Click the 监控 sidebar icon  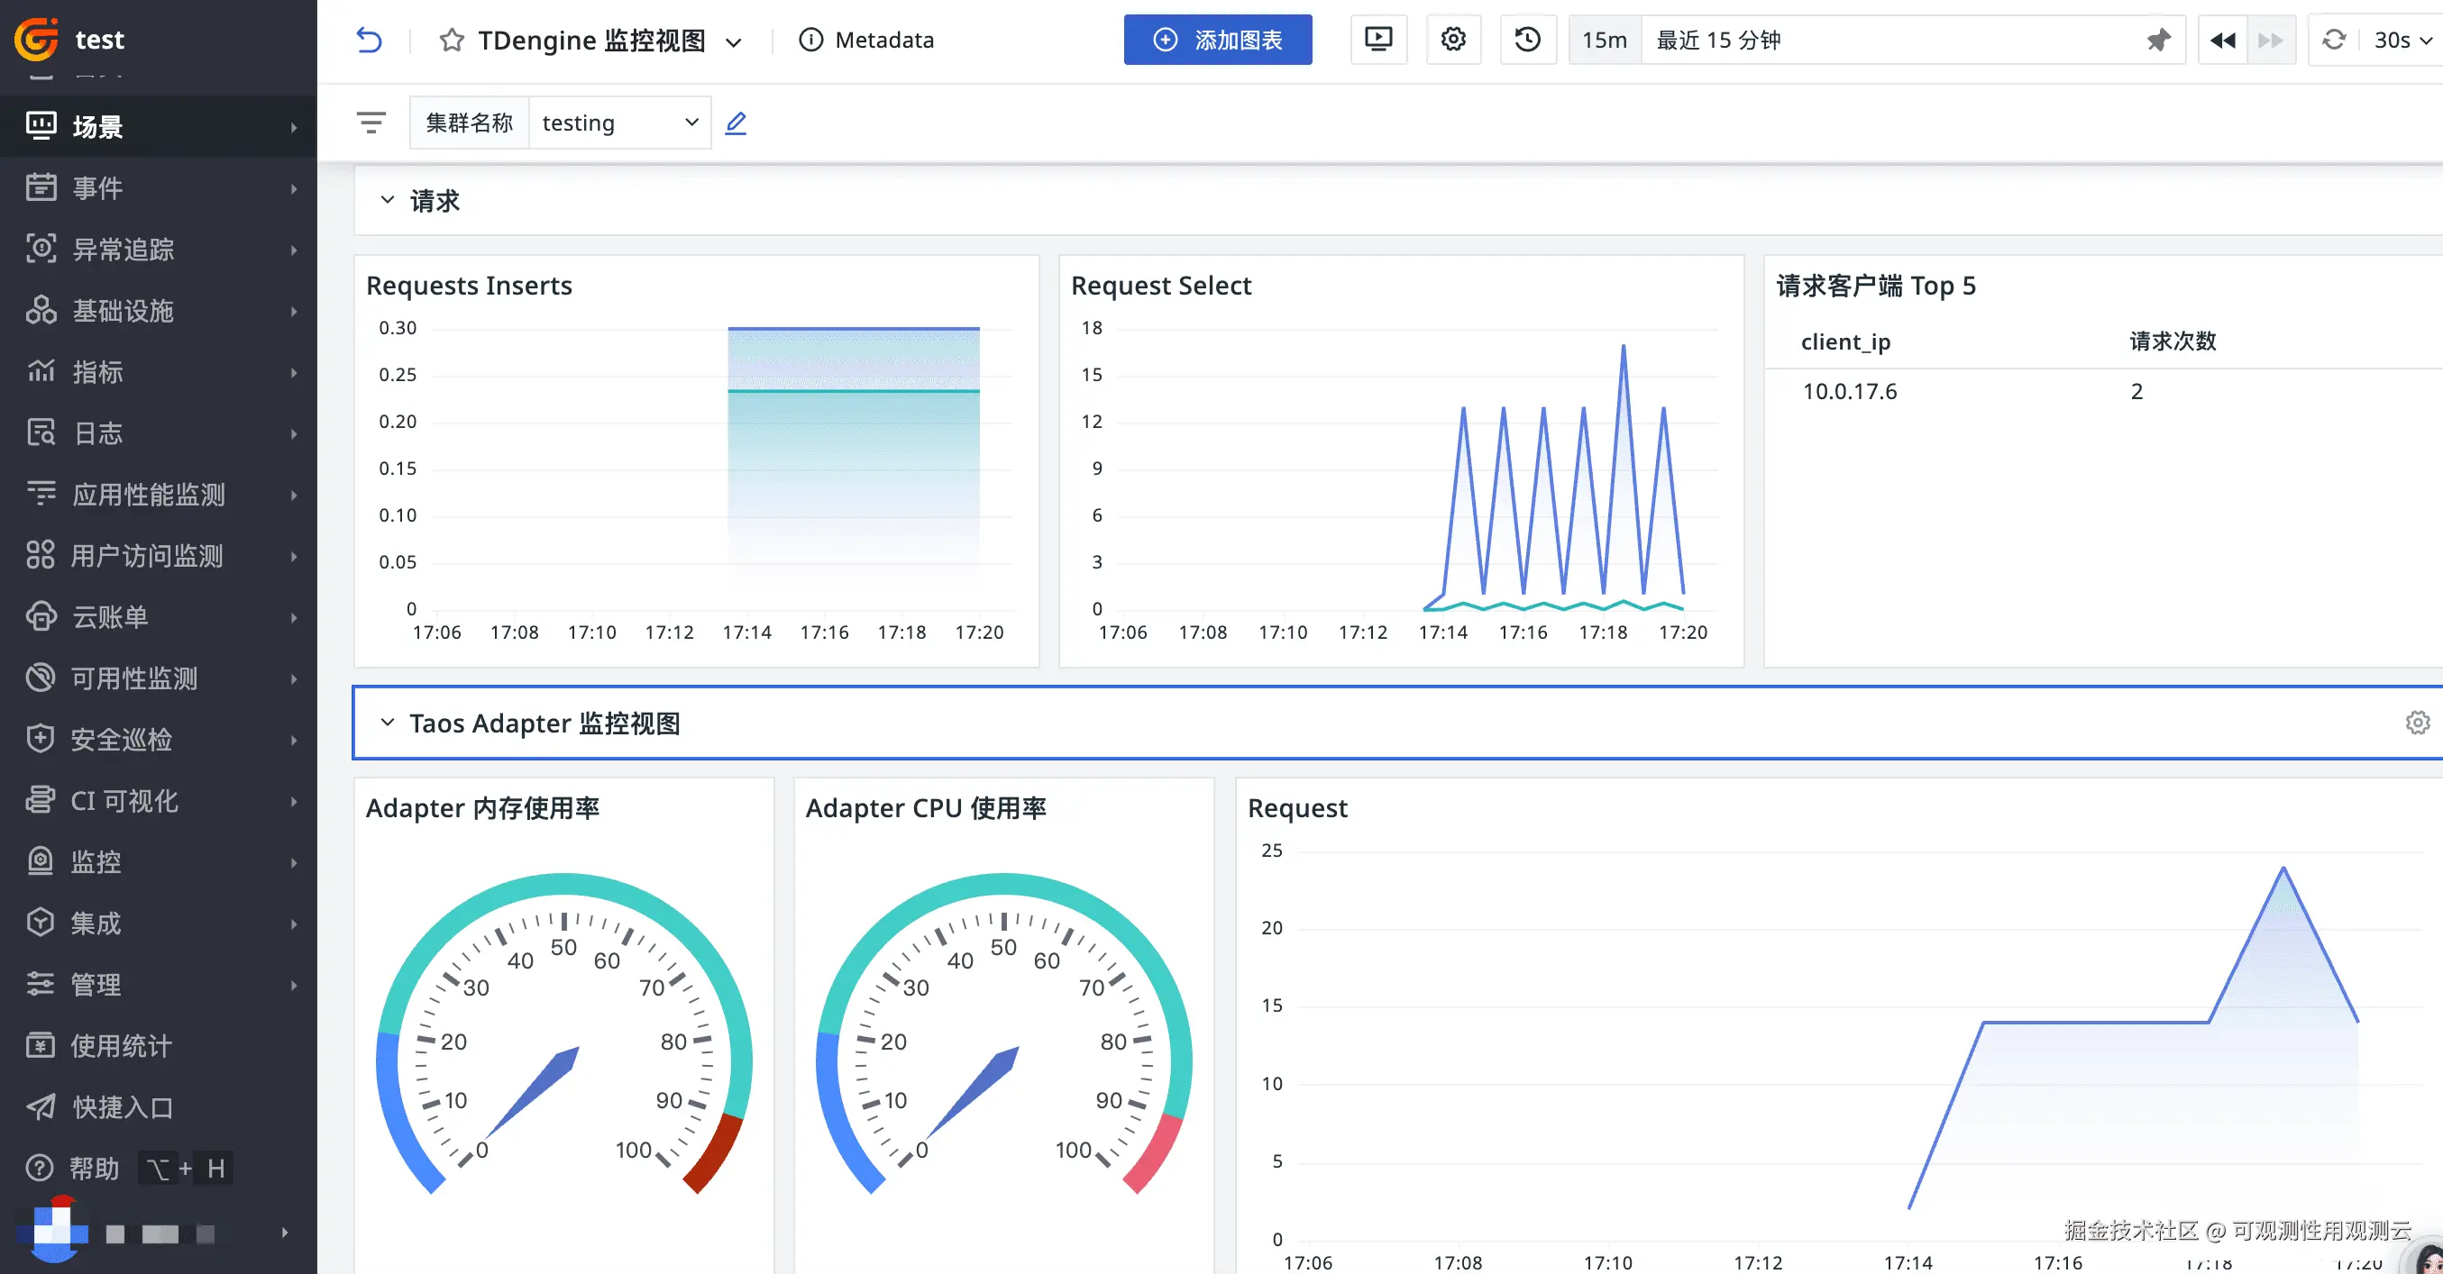pyautogui.click(x=40, y=861)
